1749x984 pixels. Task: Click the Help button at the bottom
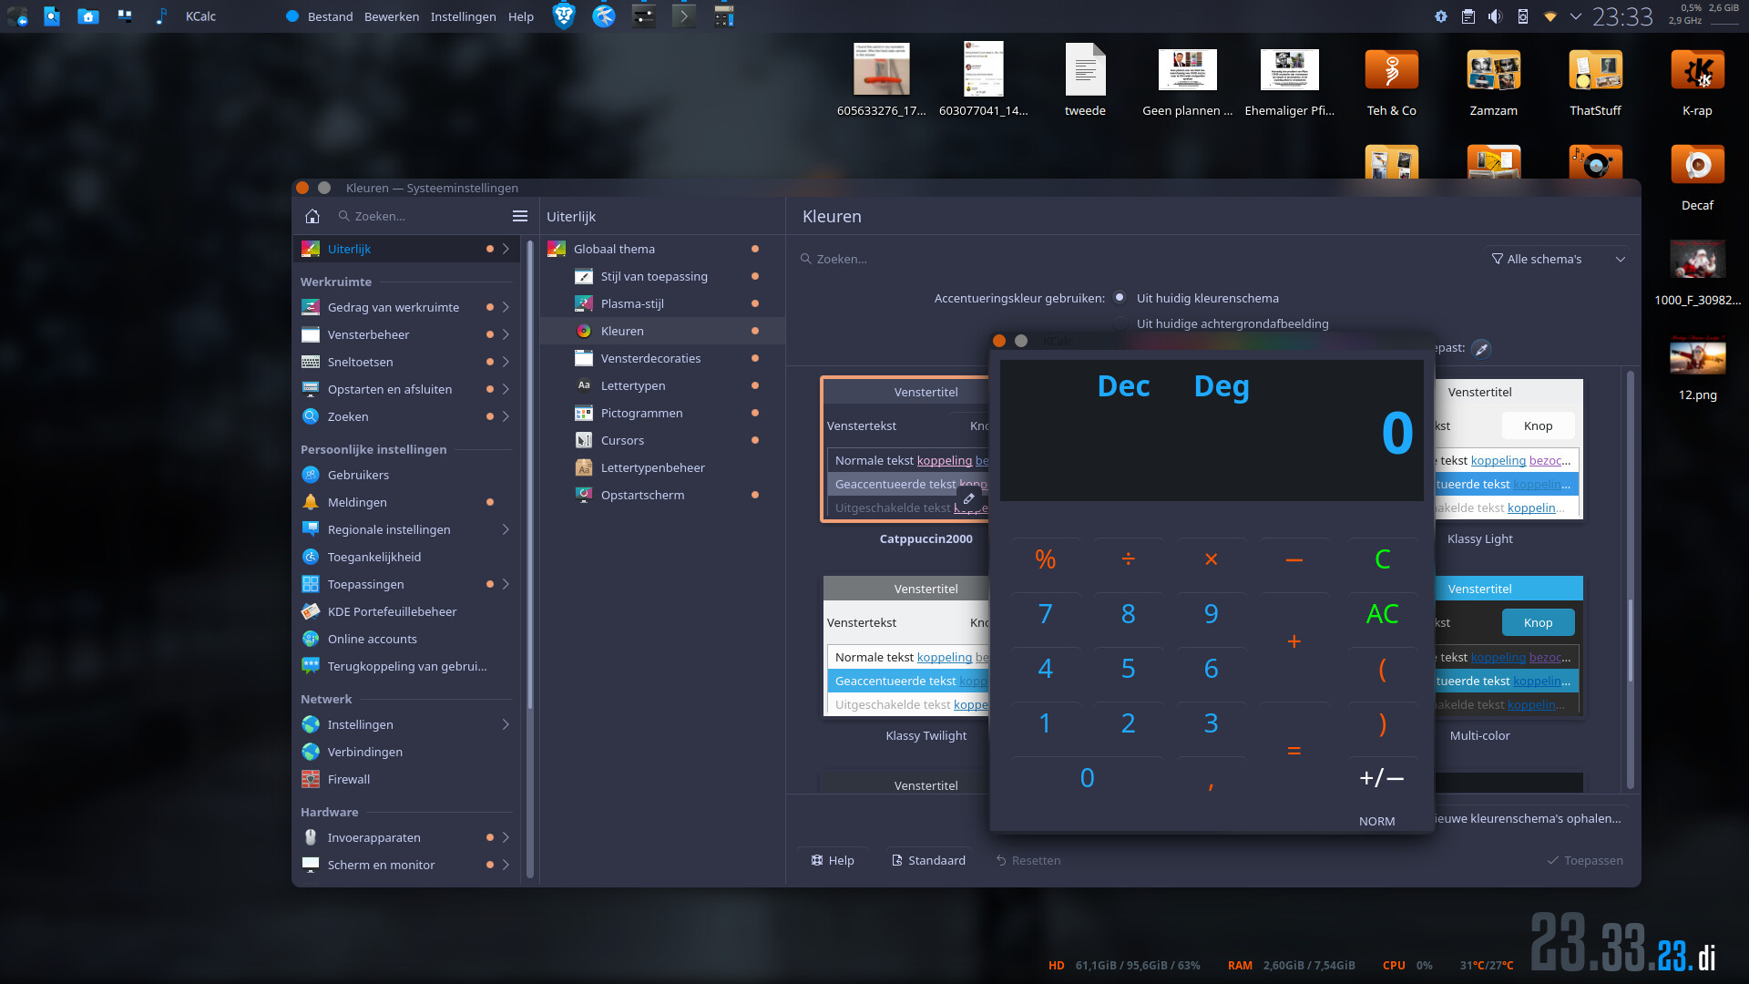(x=832, y=860)
